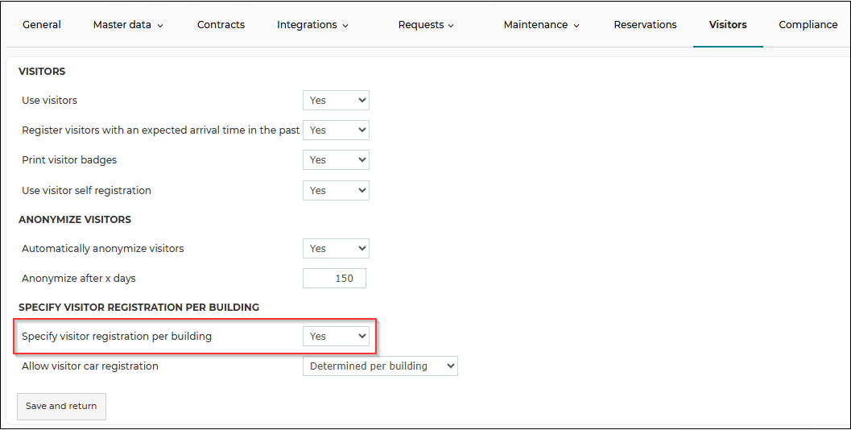Expand the Integrations menu
This screenshot has height=430, width=851.
point(312,24)
